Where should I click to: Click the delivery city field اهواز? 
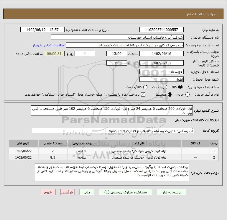162,79
